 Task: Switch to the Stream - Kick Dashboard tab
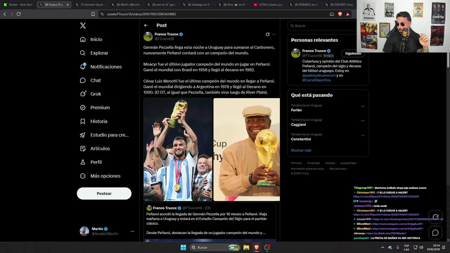[x=18, y=5]
